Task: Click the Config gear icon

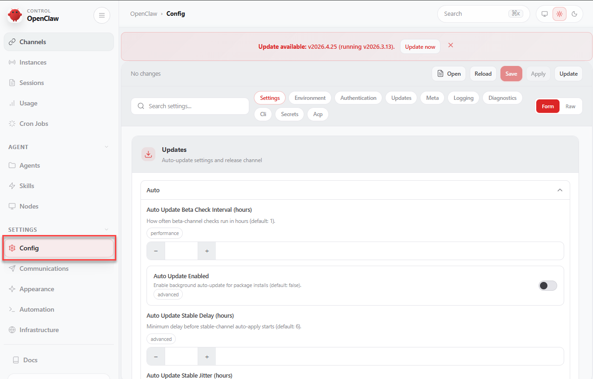Action: (x=12, y=248)
